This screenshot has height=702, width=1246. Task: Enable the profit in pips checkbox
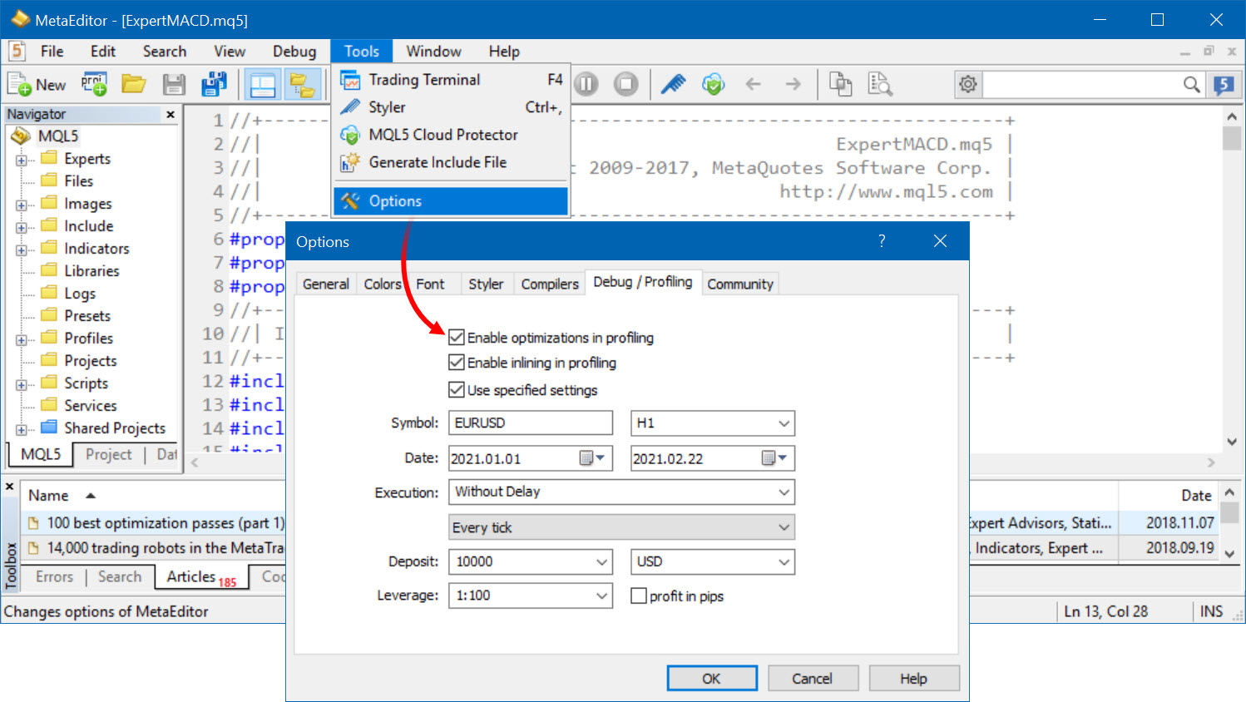point(639,596)
